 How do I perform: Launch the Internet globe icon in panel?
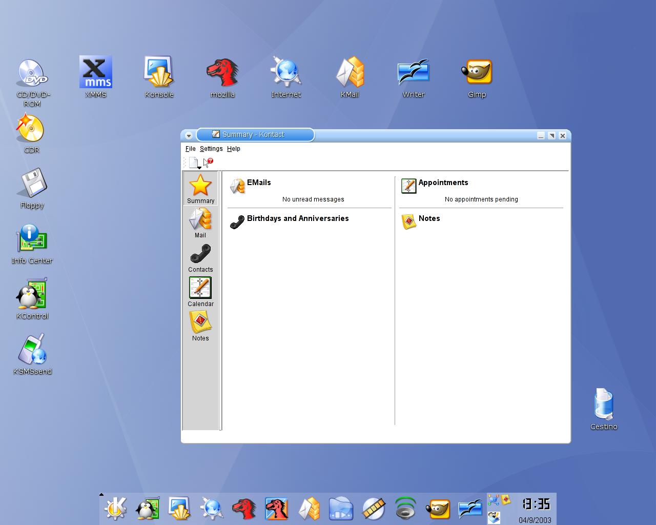[212, 509]
